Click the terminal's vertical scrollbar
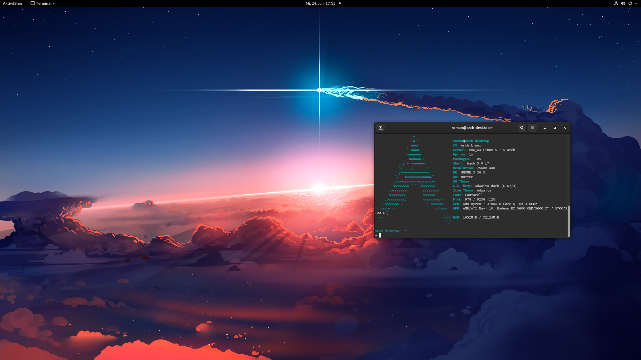This screenshot has height=360, width=641. pyautogui.click(x=569, y=221)
